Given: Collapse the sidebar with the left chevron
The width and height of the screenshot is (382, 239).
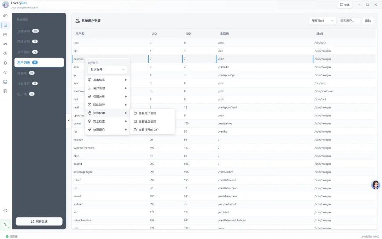Looking at the screenshot, I should [69, 121].
